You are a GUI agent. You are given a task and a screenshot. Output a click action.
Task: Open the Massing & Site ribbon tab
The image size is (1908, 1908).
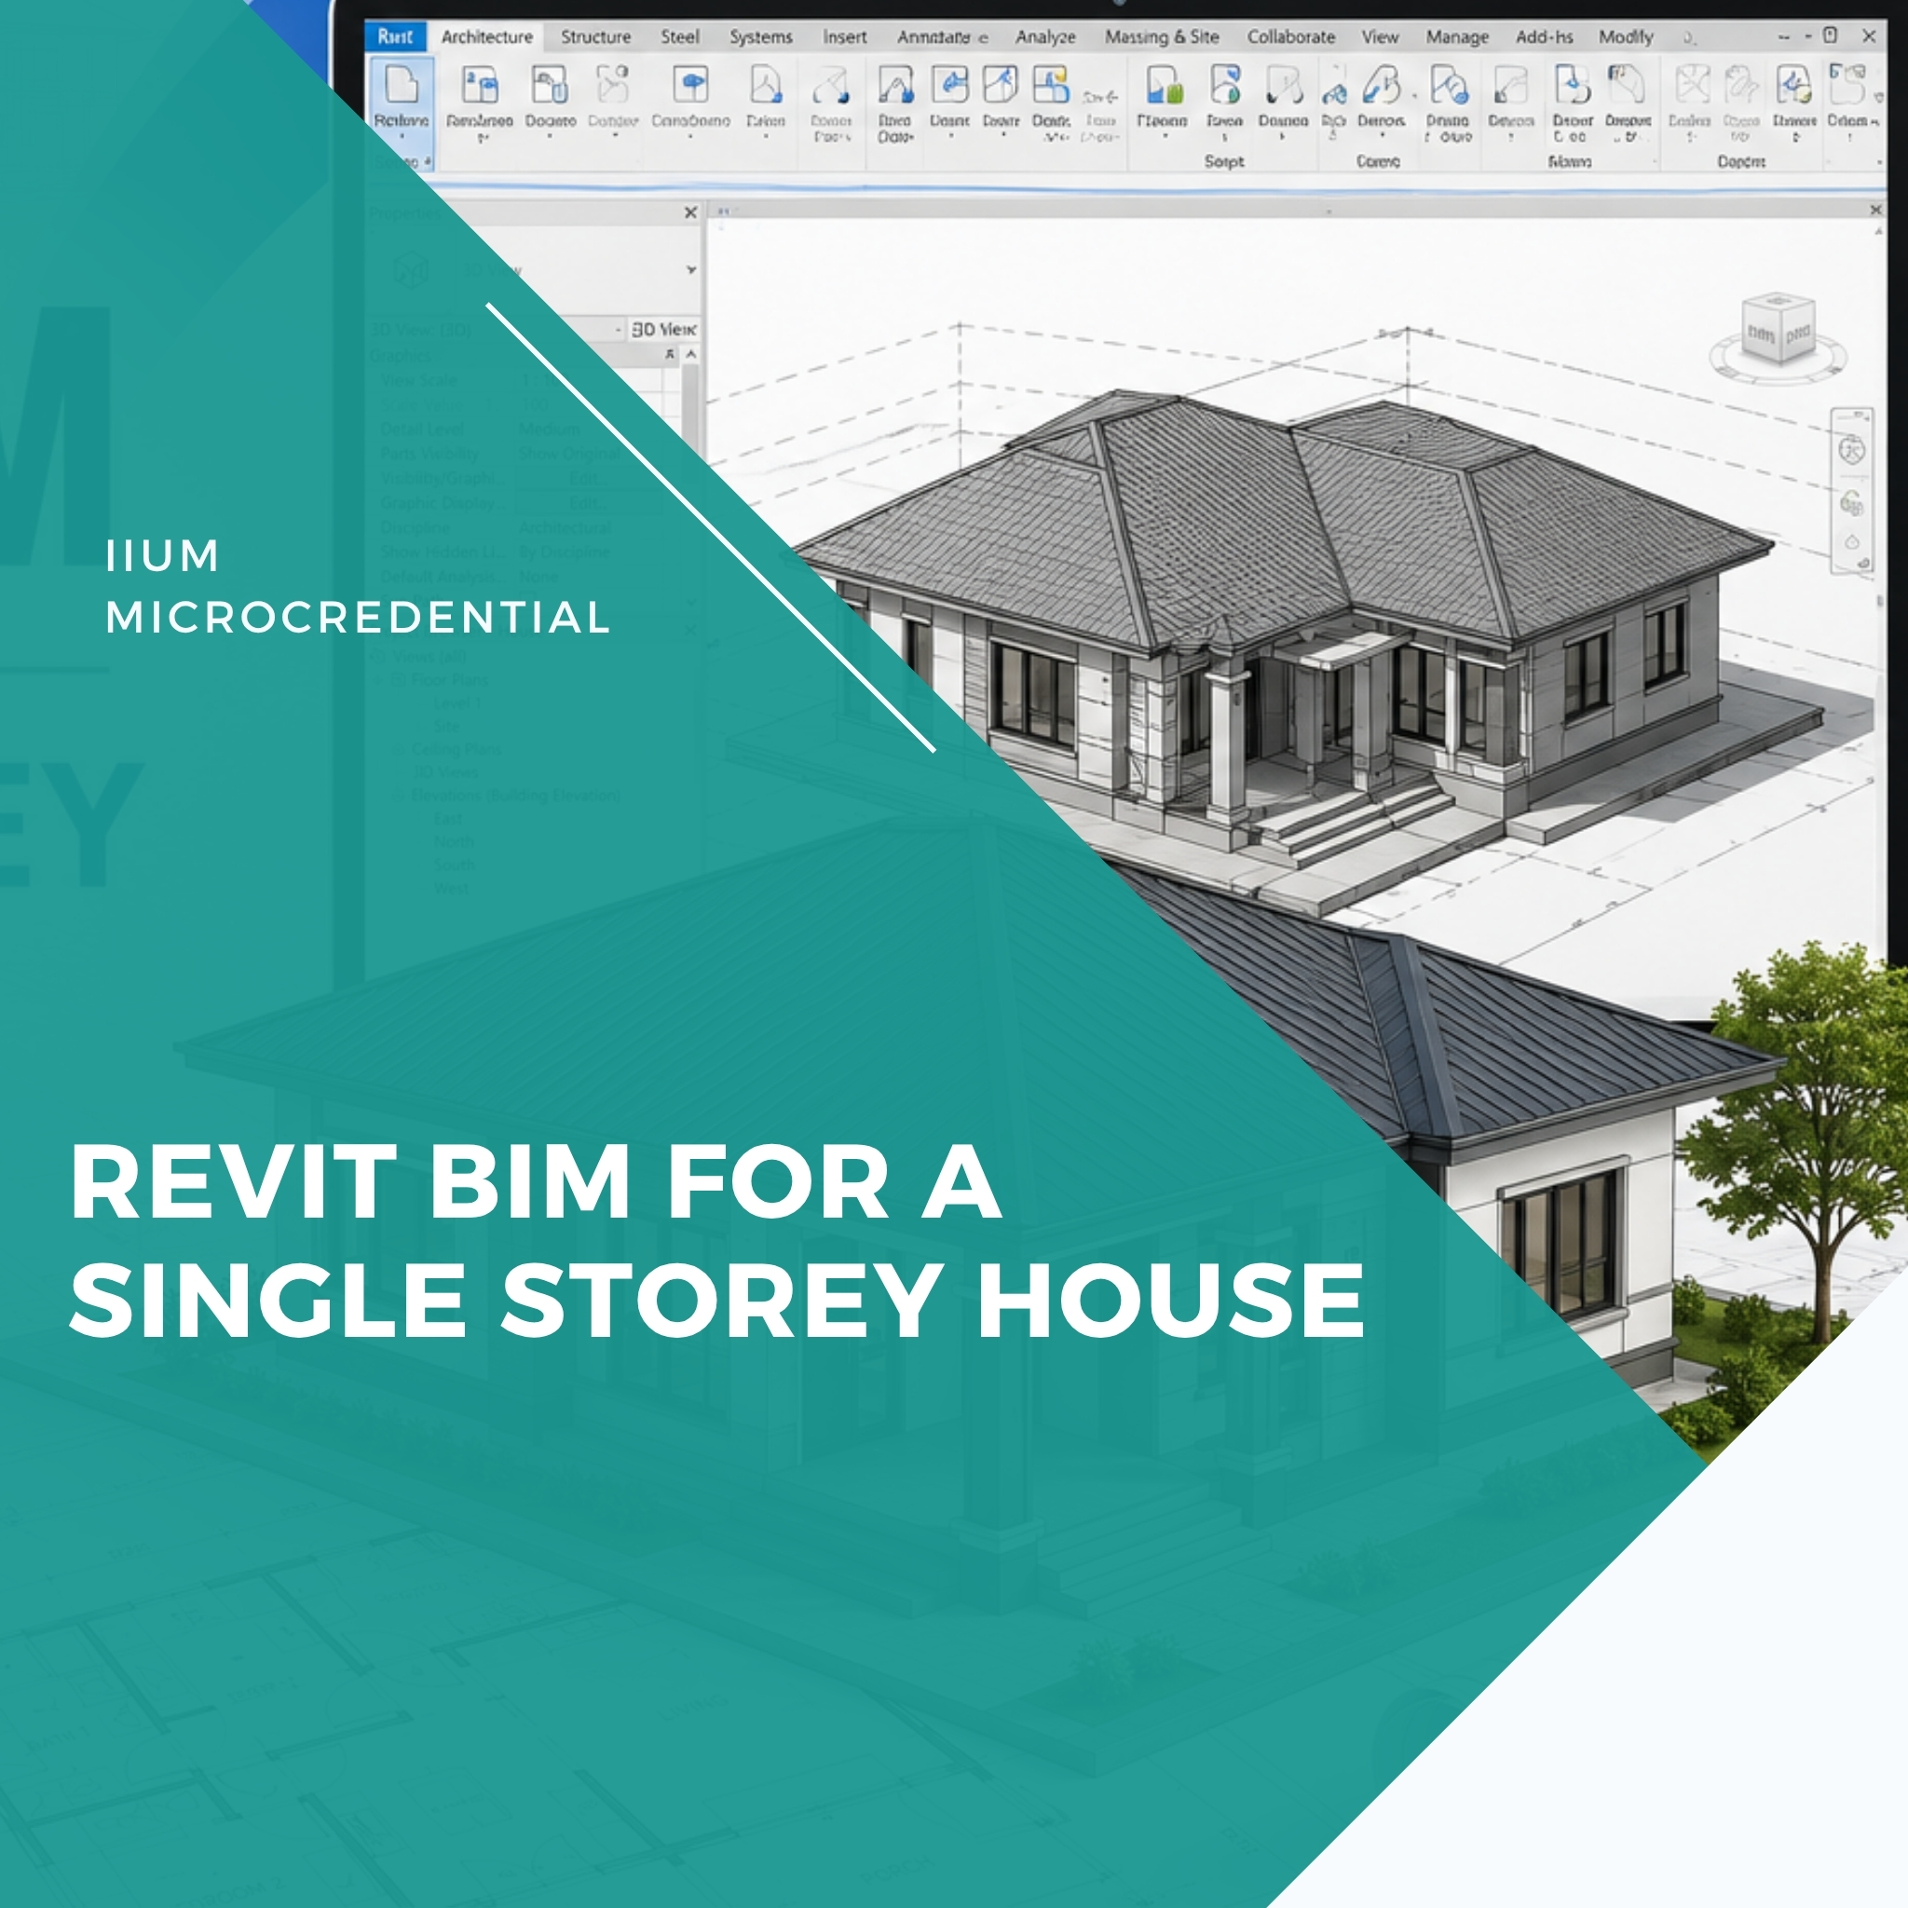pos(1162,36)
